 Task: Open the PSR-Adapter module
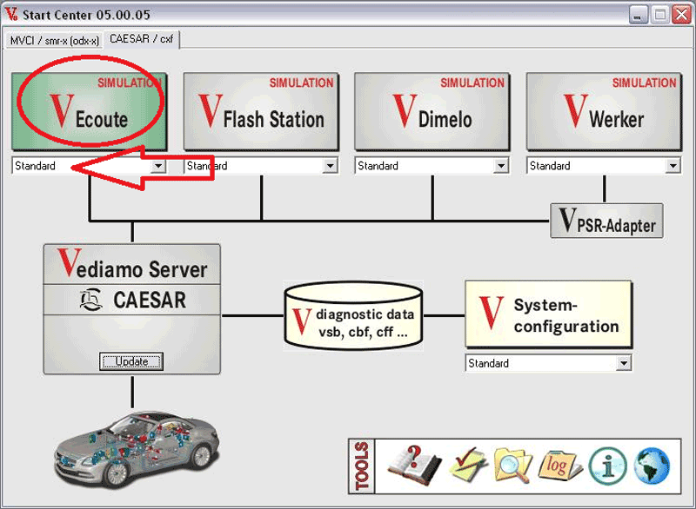tap(606, 221)
